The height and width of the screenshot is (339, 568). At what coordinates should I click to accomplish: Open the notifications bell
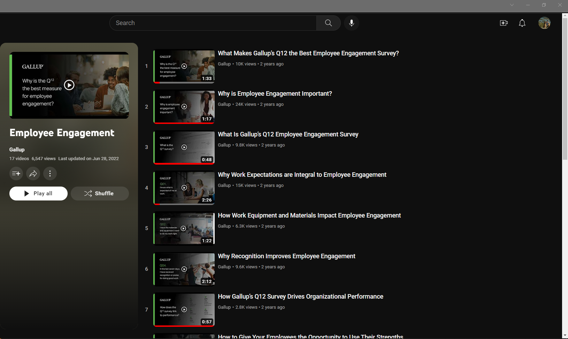[x=522, y=23]
